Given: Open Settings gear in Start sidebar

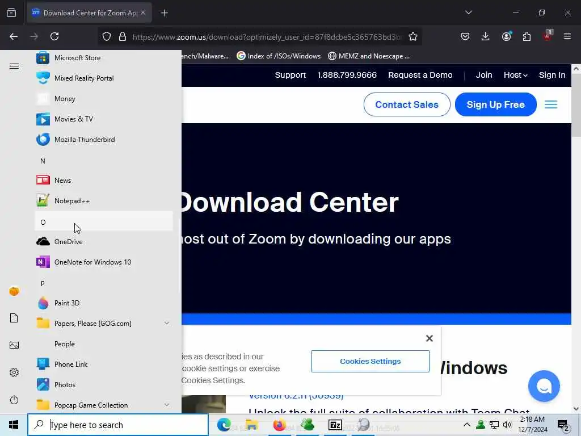Looking at the screenshot, I should pyautogui.click(x=14, y=372).
